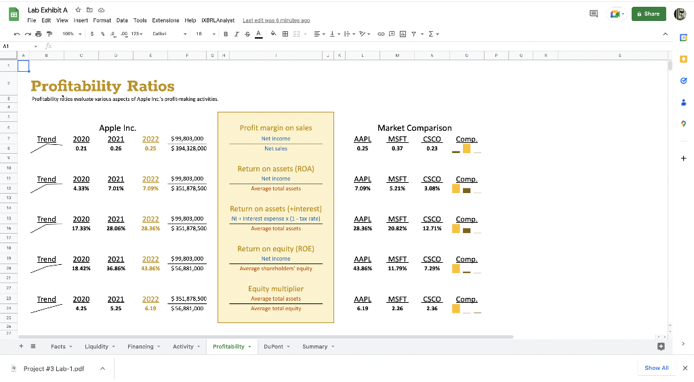Click the undo icon
694x382 pixels.
(x=17, y=34)
